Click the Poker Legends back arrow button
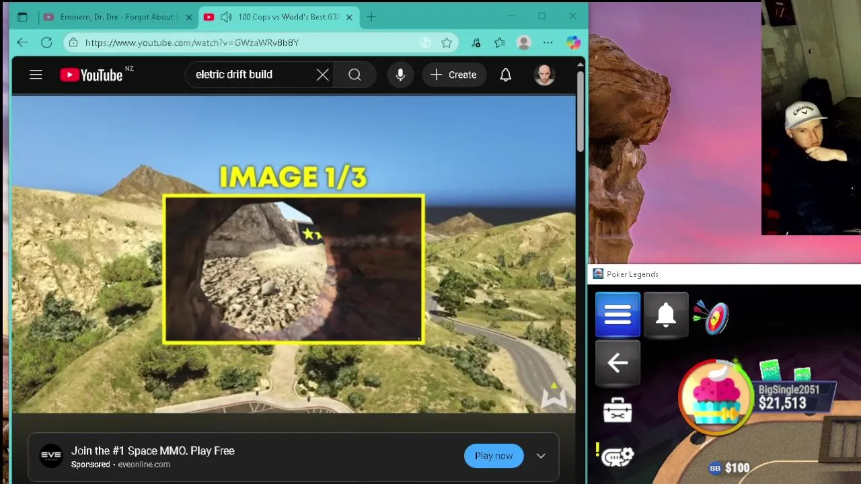Screen dimensions: 861x484 tap(617, 363)
